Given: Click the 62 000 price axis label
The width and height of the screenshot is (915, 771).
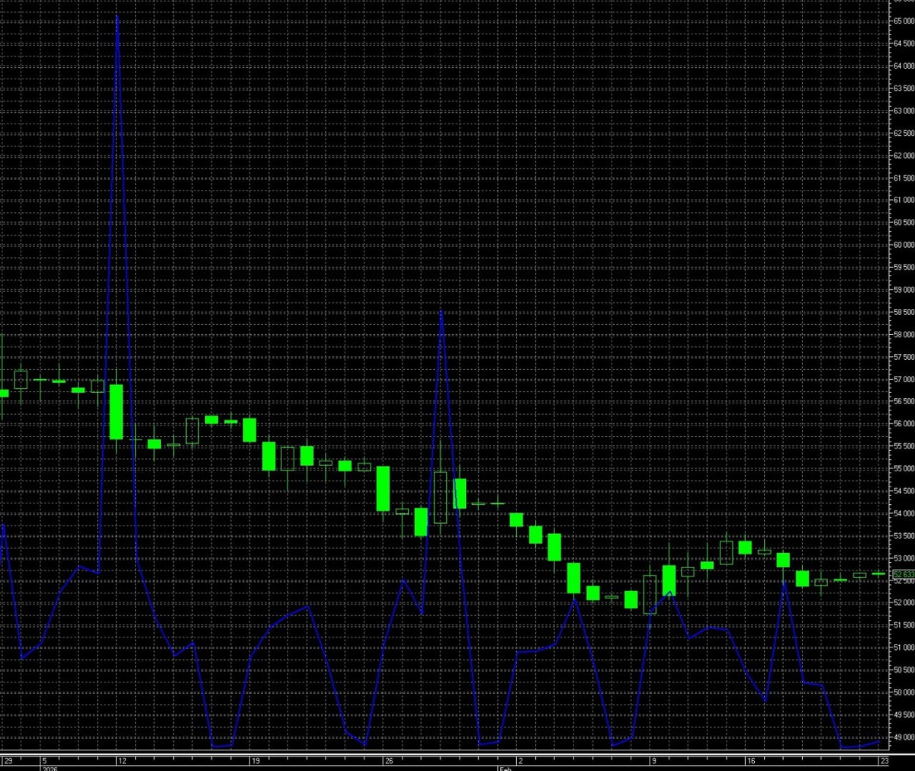Looking at the screenshot, I should pos(904,156).
